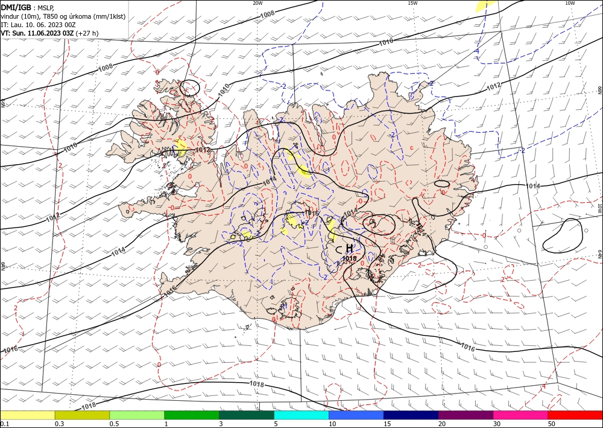Click the 20W longitude label
The width and height of the screenshot is (603, 428).
257,3
